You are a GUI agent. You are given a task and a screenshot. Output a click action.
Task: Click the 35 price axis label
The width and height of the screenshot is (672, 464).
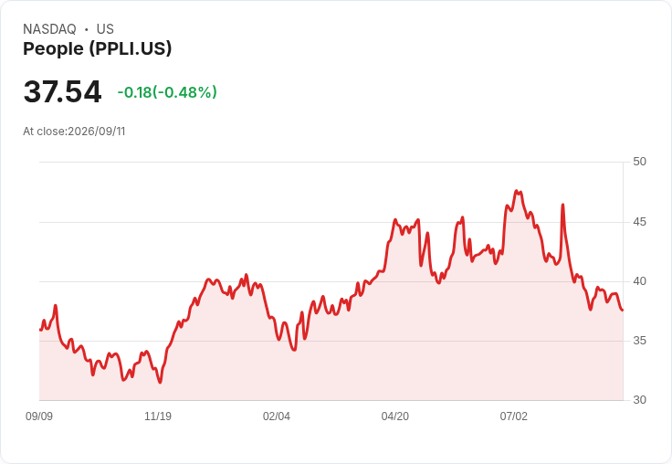click(639, 341)
